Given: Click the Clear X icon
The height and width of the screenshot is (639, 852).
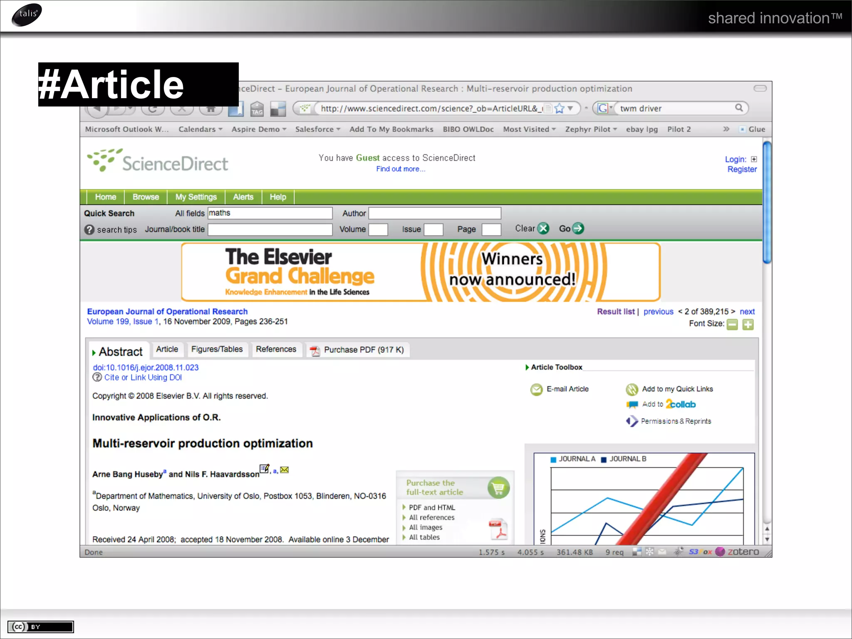Looking at the screenshot, I should [543, 228].
